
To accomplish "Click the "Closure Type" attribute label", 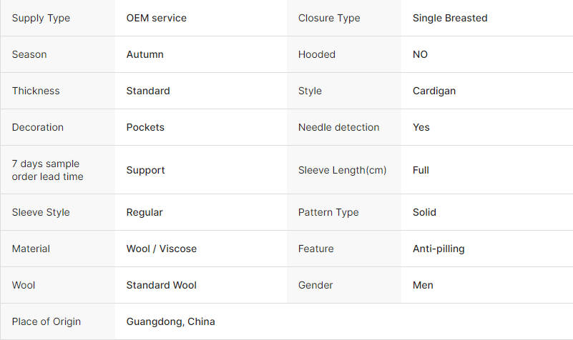I will [328, 18].
